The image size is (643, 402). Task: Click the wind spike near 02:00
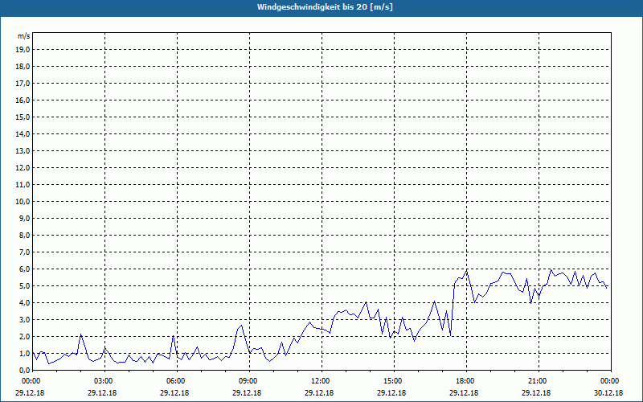coord(81,334)
